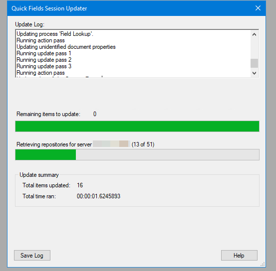Click the remaining items green progress bar
The height and width of the screenshot is (271, 276).
pos(137,126)
